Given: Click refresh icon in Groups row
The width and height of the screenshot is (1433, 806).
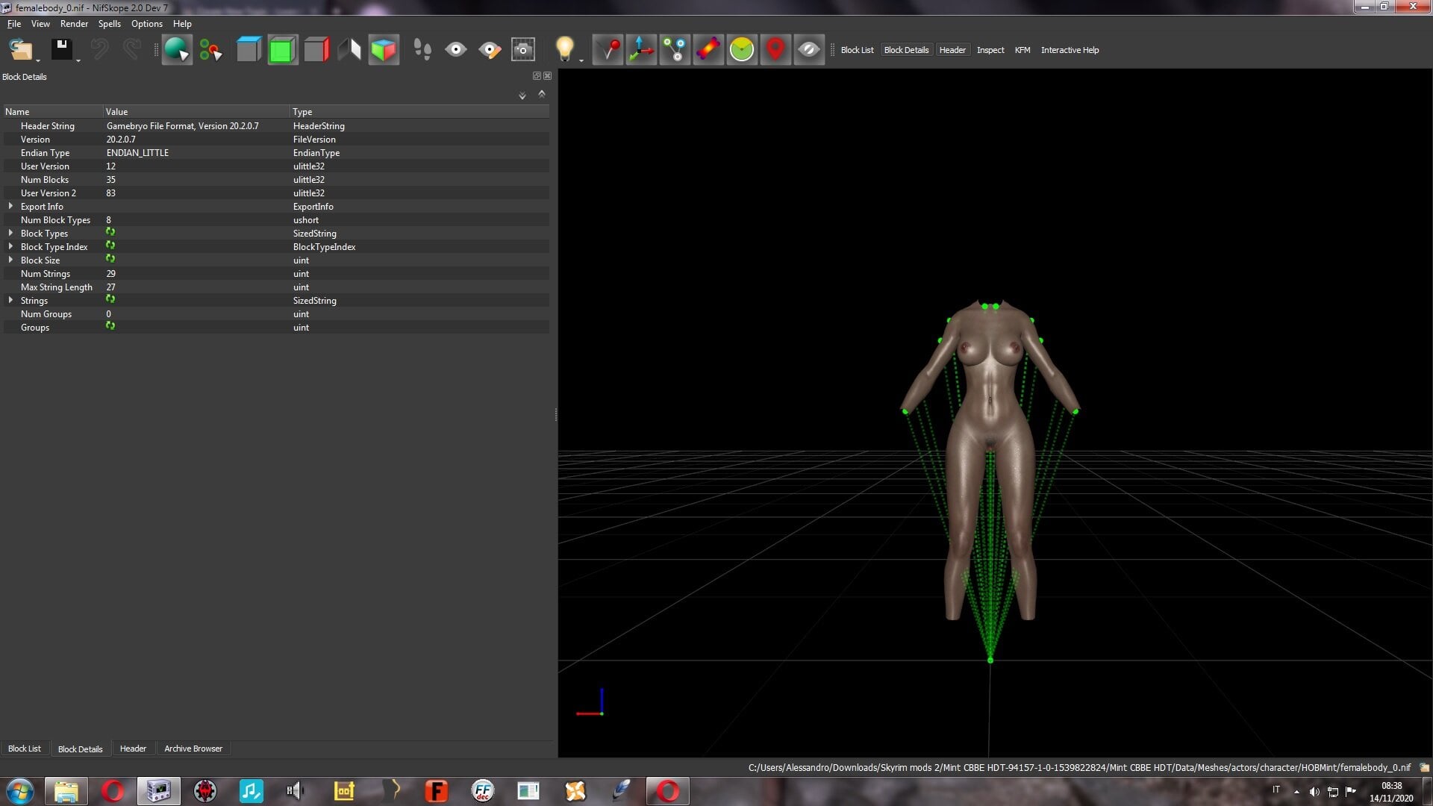Looking at the screenshot, I should tap(110, 327).
